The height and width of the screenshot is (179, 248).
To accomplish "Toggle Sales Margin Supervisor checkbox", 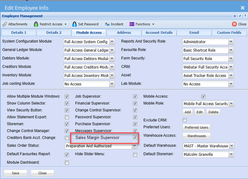I will (x=135, y=137).
